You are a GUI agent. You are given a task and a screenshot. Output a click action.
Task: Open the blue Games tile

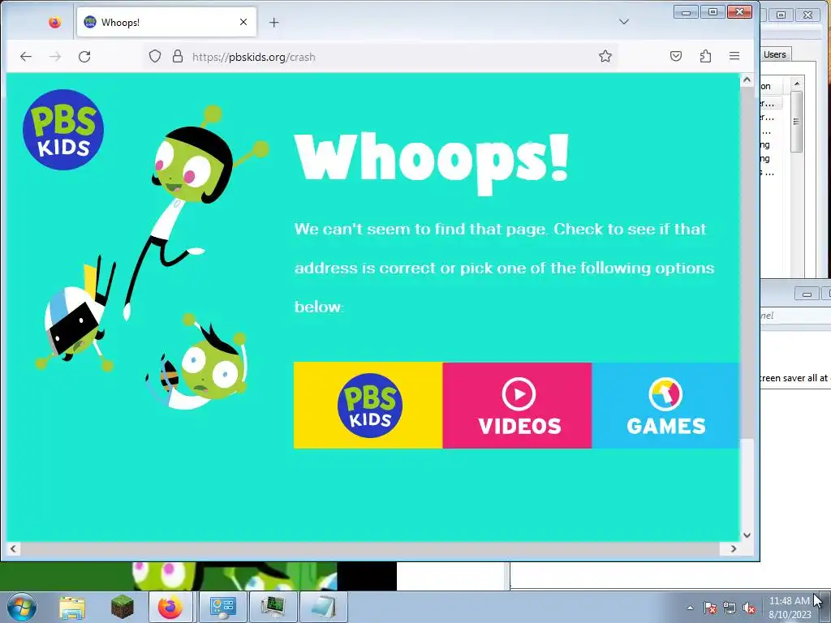(x=665, y=406)
